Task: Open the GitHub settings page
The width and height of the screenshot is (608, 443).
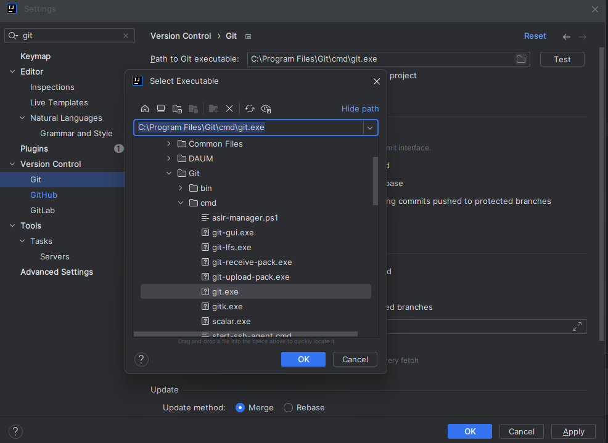Action: (x=43, y=195)
